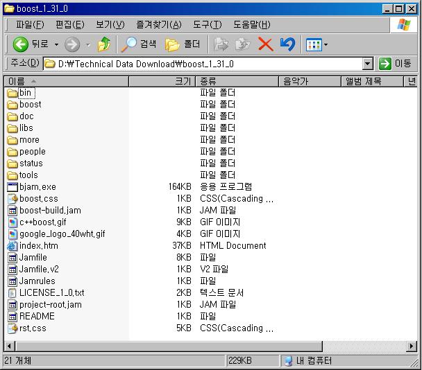422x370 pixels.
Task: Open the Views dropdown arrow
Action: 326,44
